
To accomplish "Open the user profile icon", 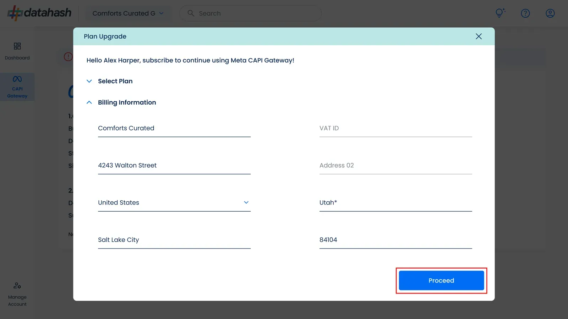I will 550,13.
